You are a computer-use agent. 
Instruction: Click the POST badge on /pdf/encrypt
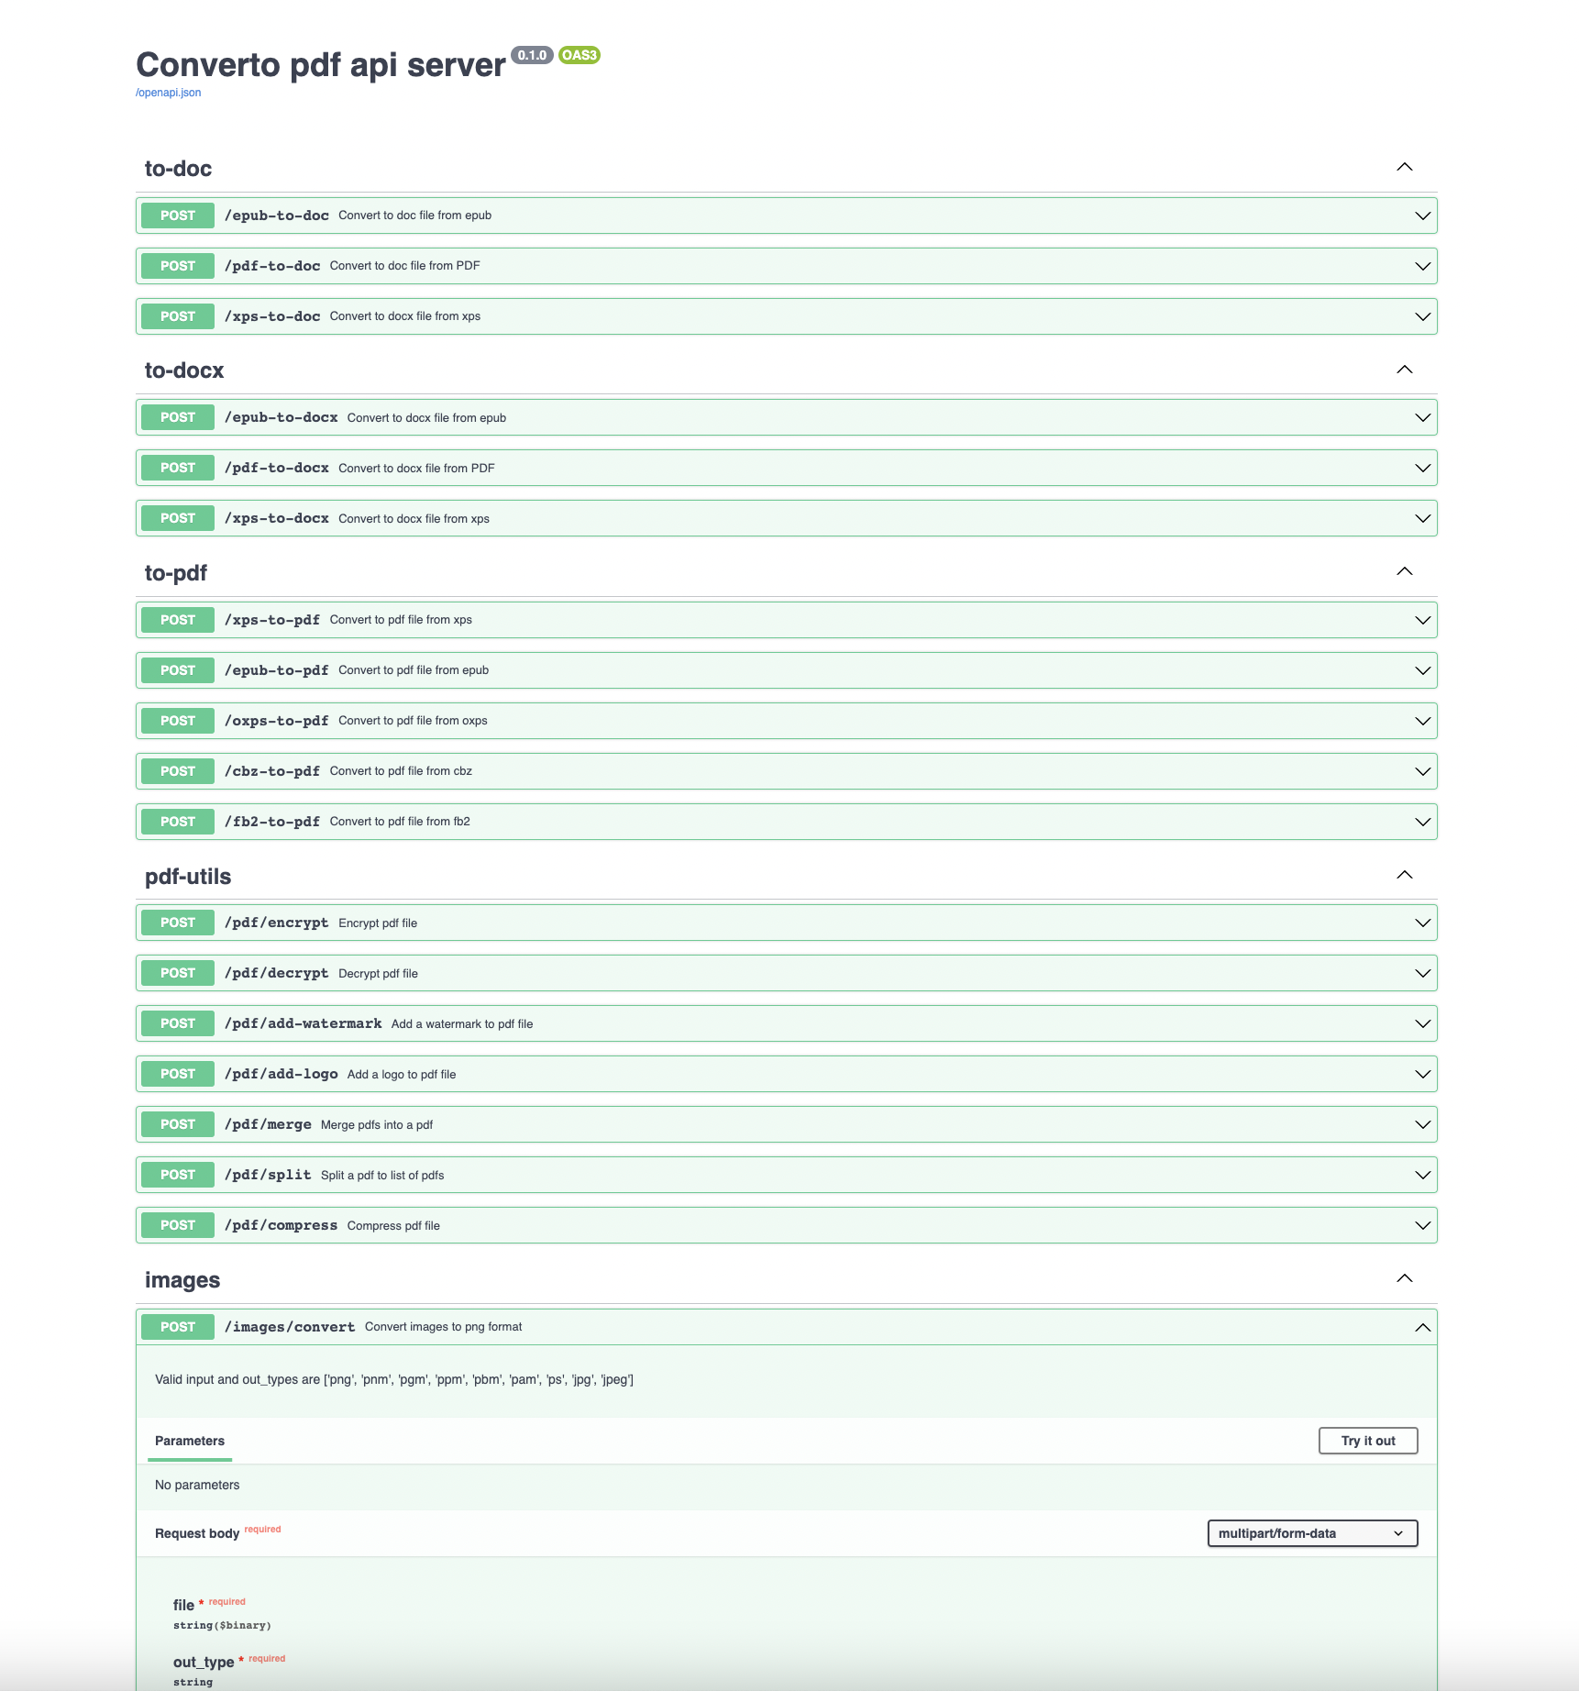point(177,922)
